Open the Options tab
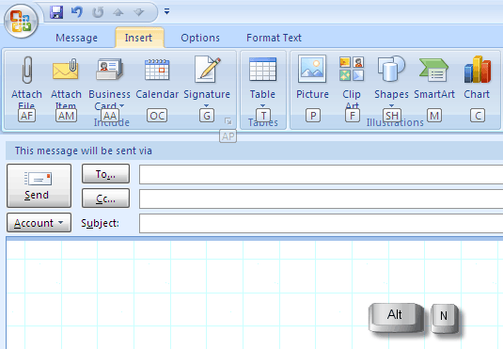The height and width of the screenshot is (349, 503). 200,38
